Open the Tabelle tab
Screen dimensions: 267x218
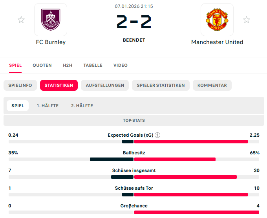93,65
